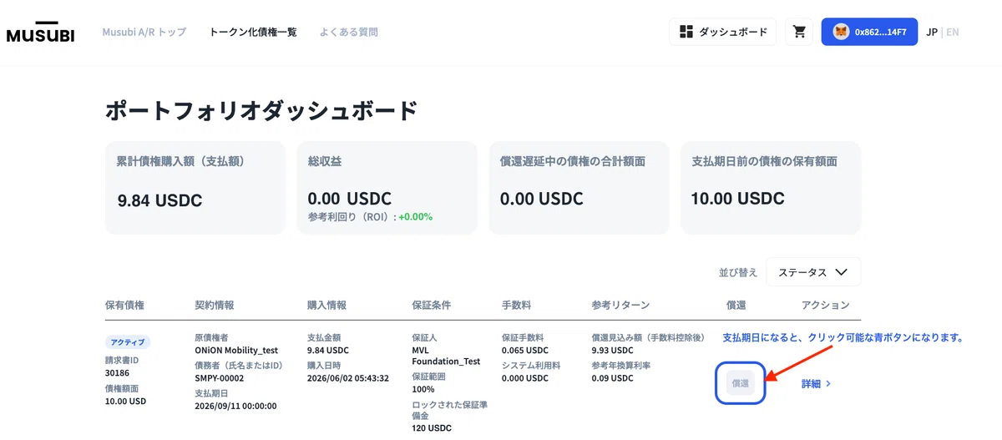
Task: Open the shopping cart icon
Action: tap(799, 32)
